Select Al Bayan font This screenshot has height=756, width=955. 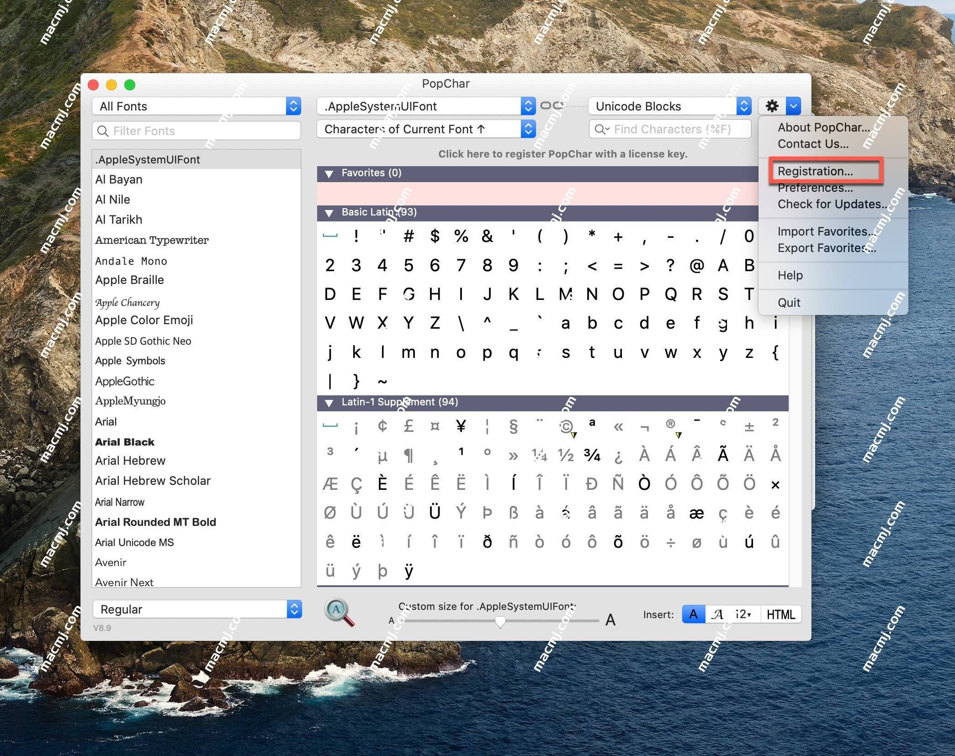pyautogui.click(x=196, y=179)
